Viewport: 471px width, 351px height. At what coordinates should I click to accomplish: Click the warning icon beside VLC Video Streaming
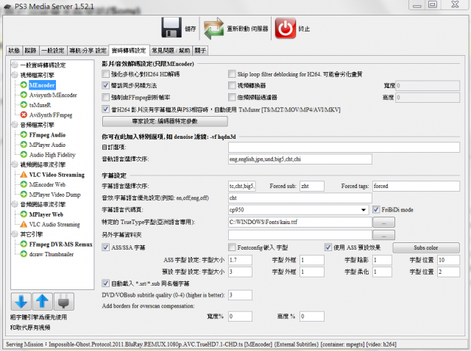click(x=24, y=175)
